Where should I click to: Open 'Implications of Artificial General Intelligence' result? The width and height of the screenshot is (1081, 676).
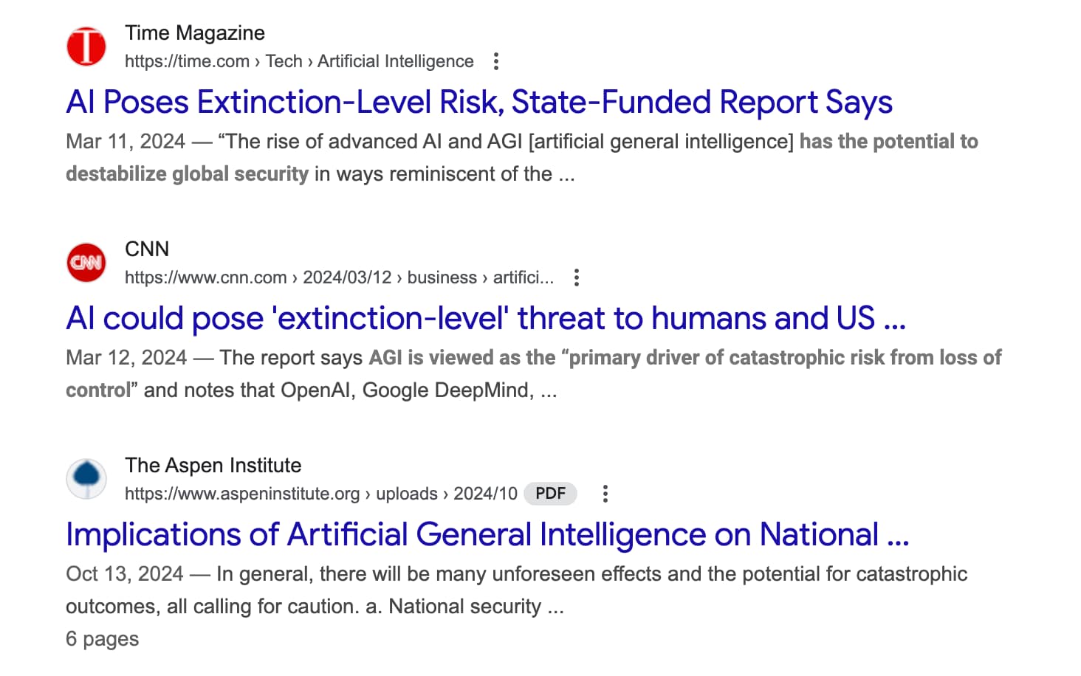tap(487, 535)
